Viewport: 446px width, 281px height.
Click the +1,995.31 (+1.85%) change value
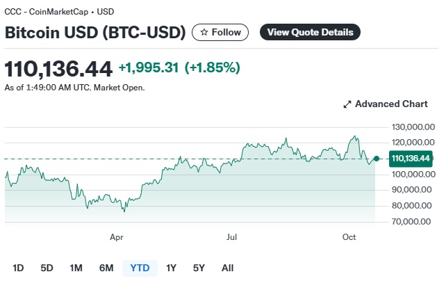(x=179, y=67)
